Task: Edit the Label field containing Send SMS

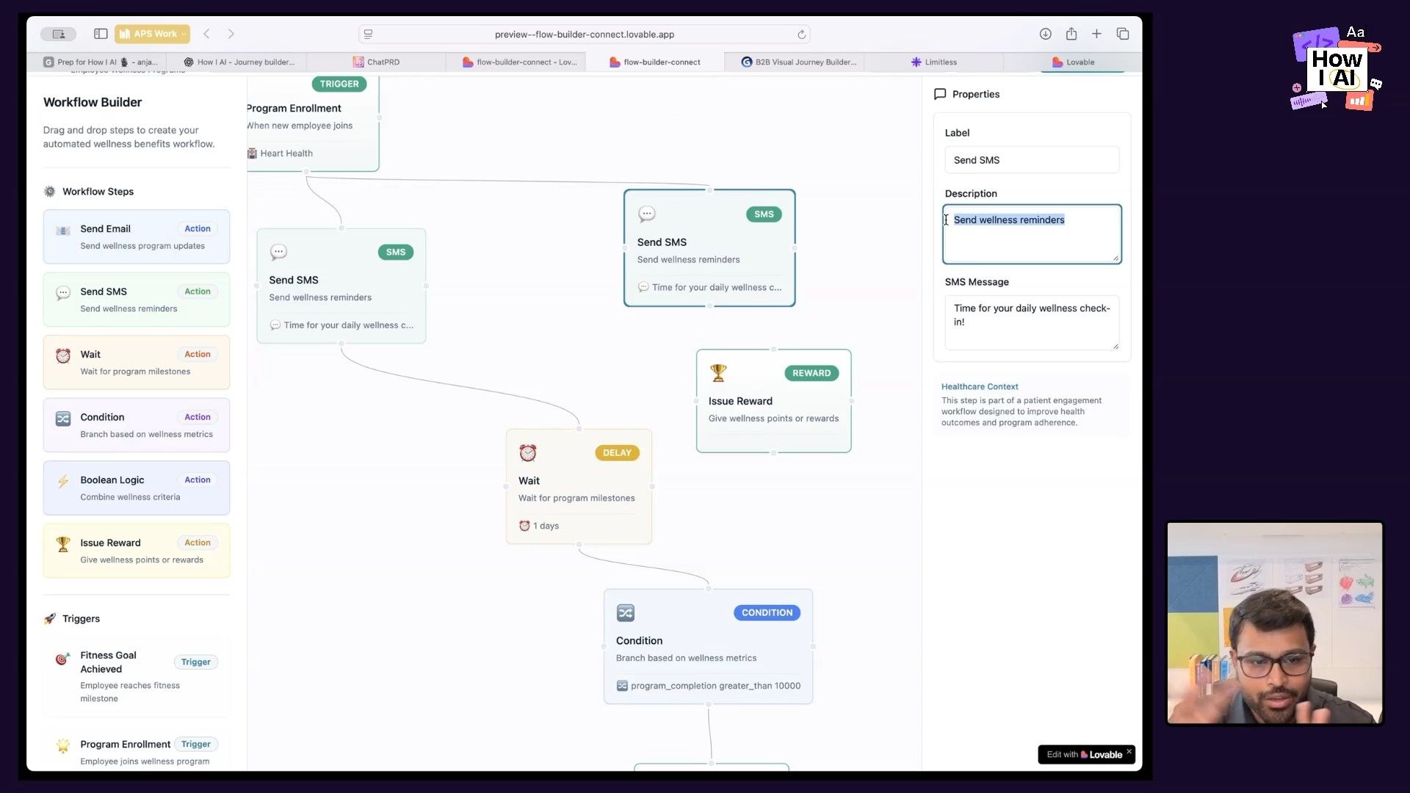Action: click(1032, 160)
